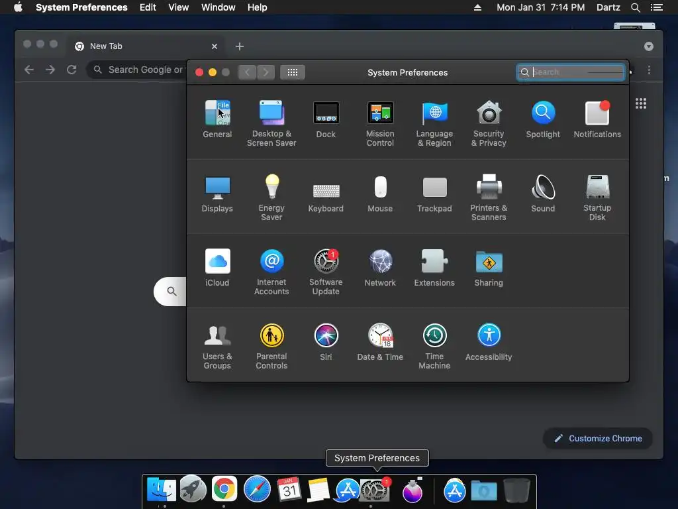Open Parental Controls pane
The height and width of the screenshot is (509, 678).
point(271,346)
